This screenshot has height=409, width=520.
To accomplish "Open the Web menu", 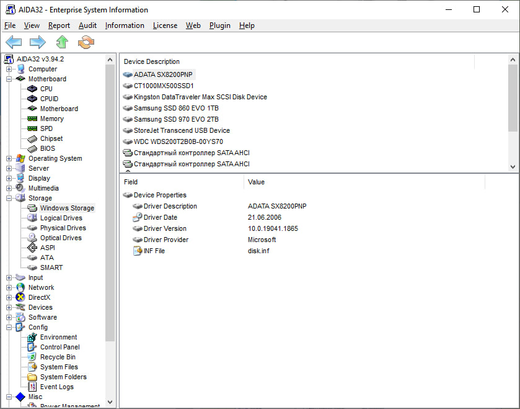I will 193,25.
